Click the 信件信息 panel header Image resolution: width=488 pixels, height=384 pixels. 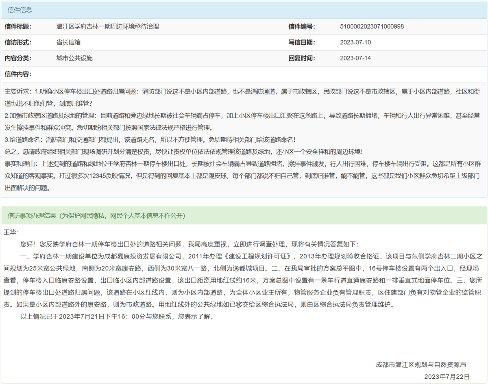pyautogui.click(x=244, y=10)
